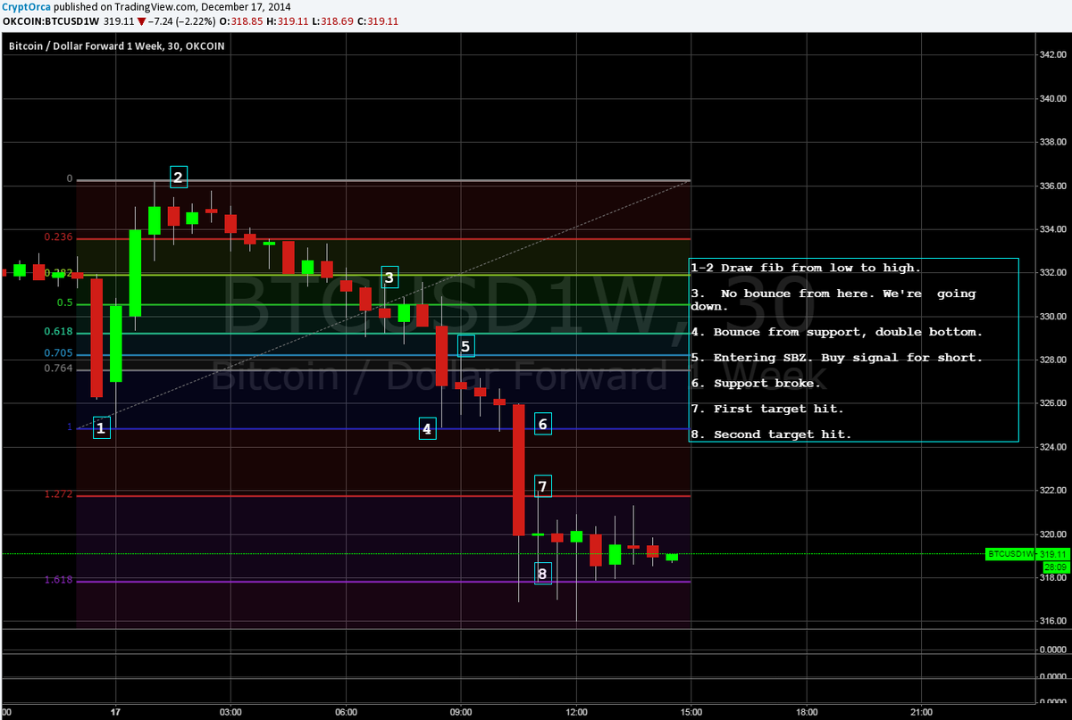Click the 322.00 price axis label
Viewport: 1072px width, 720px height.
[x=1051, y=491]
